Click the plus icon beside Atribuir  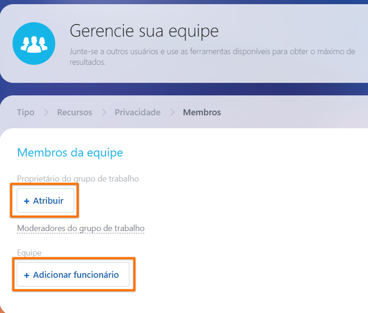point(27,201)
